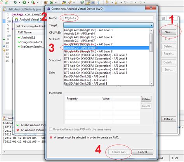Toggle Mark Occurrences highlighter button
Viewport: 184px width, 162px height.
(88, 2)
